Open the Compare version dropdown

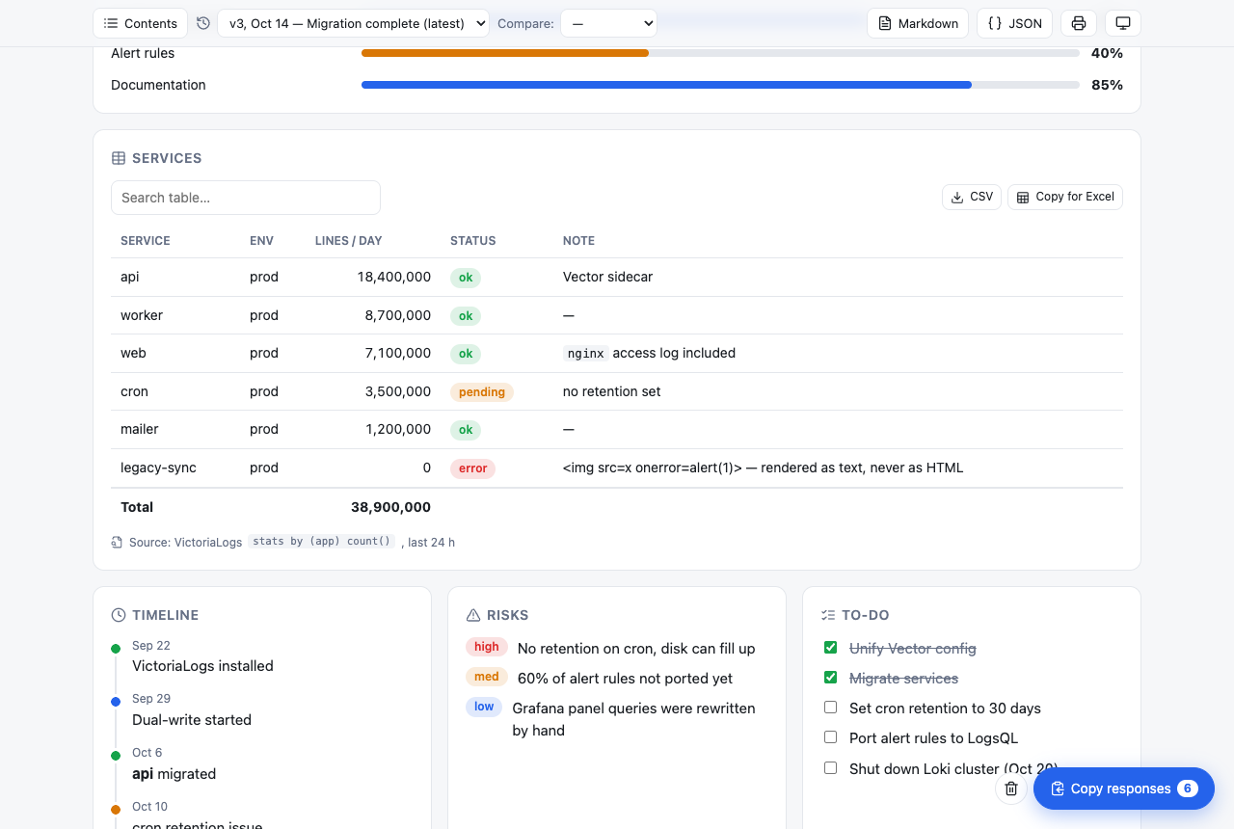coord(608,23)
